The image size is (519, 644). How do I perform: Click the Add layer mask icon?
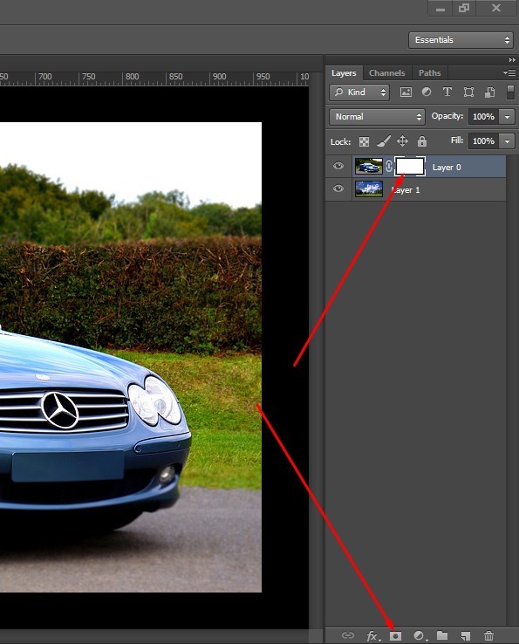[x=395, y=636]
